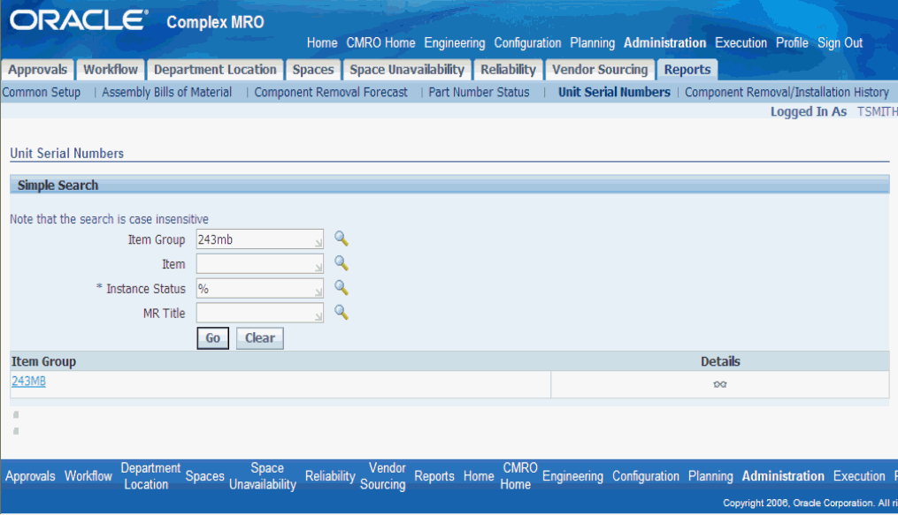898x515 pixels.
Task: Focus the MR Title input field
Action: (260, 313)
